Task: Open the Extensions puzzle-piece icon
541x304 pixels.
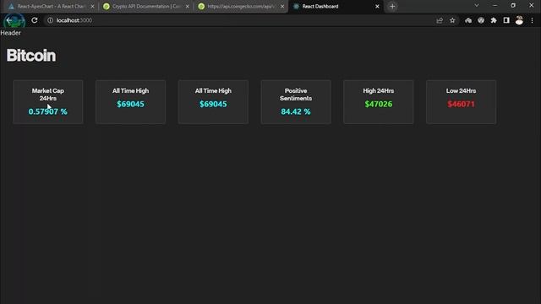Action: (494, 20)
